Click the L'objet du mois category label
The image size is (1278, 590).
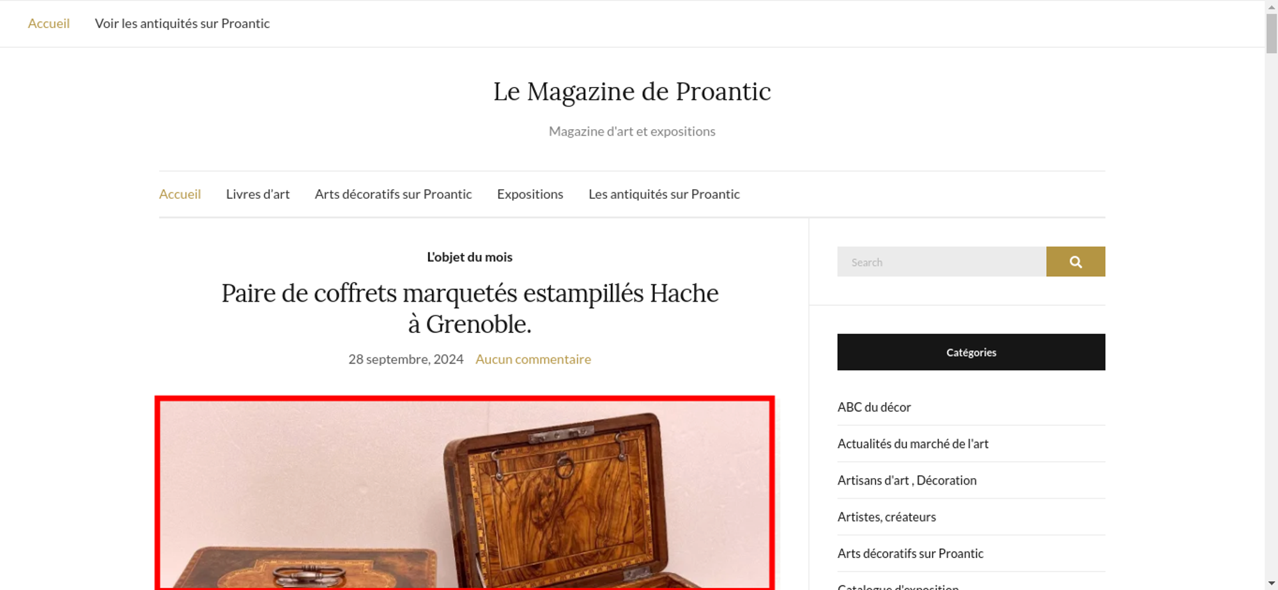(x=470, y=257)
